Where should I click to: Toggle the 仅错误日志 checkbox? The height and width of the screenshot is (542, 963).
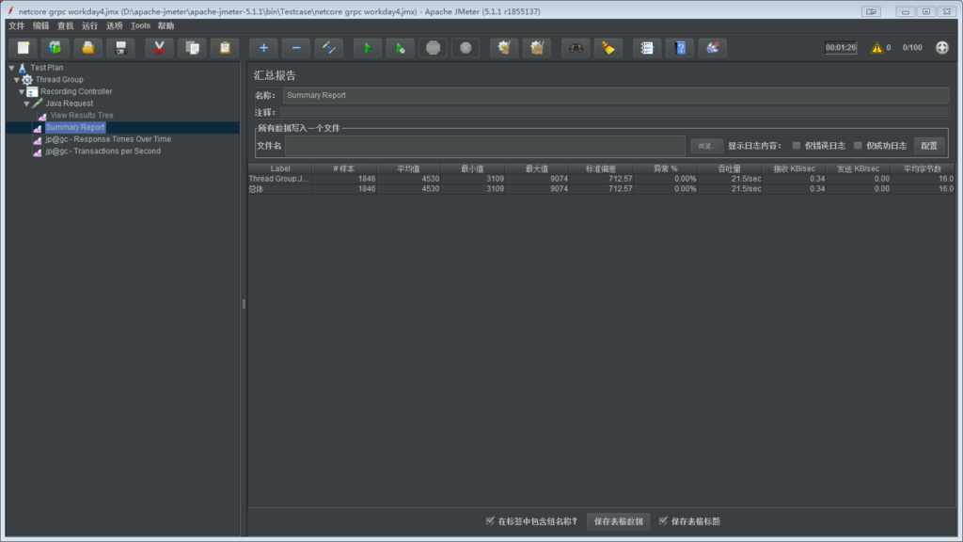(797, 146)
